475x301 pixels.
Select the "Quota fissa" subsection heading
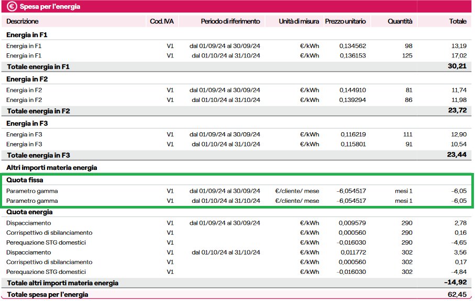(x=24, y=180)
